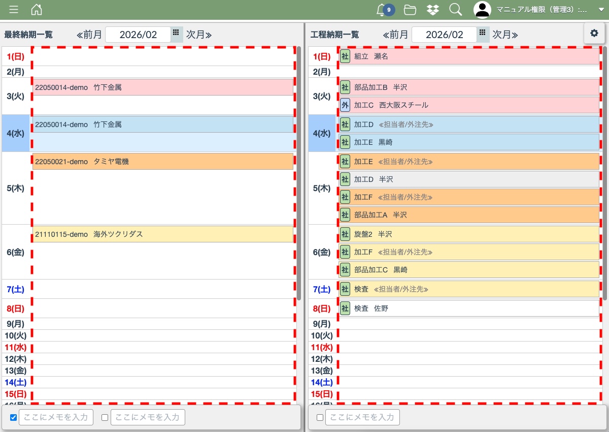This screenshot has height=432, width=609.
Task: Open calendar picker in 最終納期一覧 panel
Action: (x=176, y=33)
